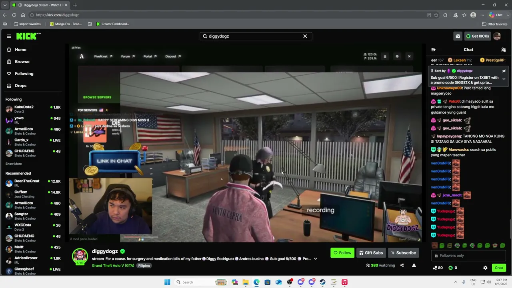Image resolution: width=512 pixels, height=288 pixels.
Task: Expand the stream title description chevron
Action: pyautogui.click(x=315, y=259)
